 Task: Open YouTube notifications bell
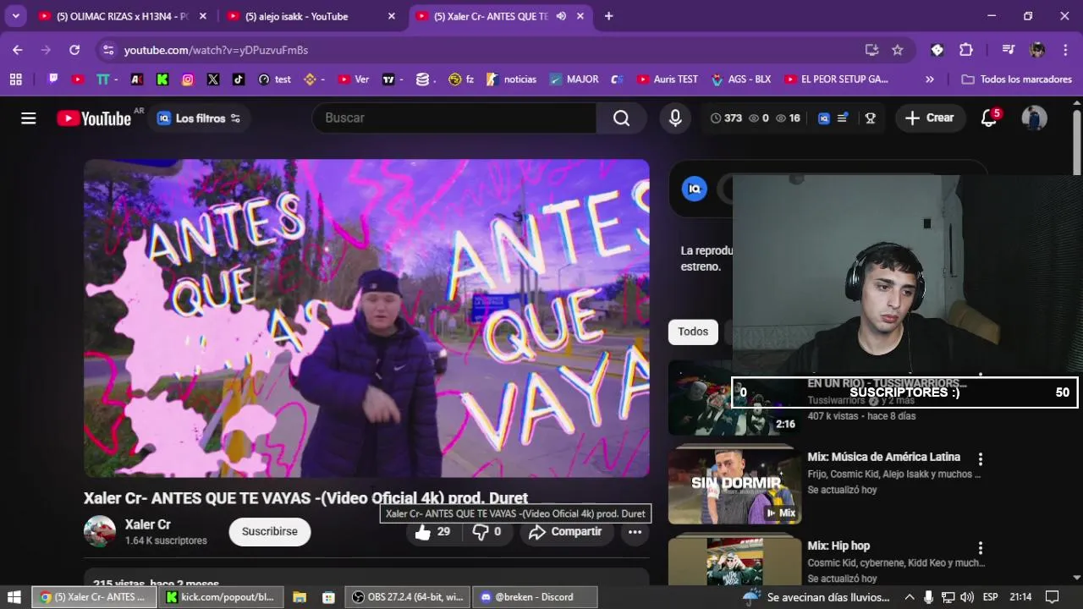point(988,118)
